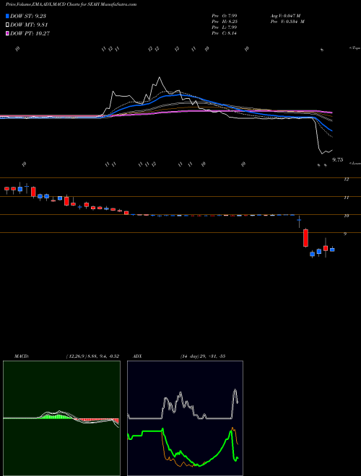Click the price axis label 12

point(346,180)
